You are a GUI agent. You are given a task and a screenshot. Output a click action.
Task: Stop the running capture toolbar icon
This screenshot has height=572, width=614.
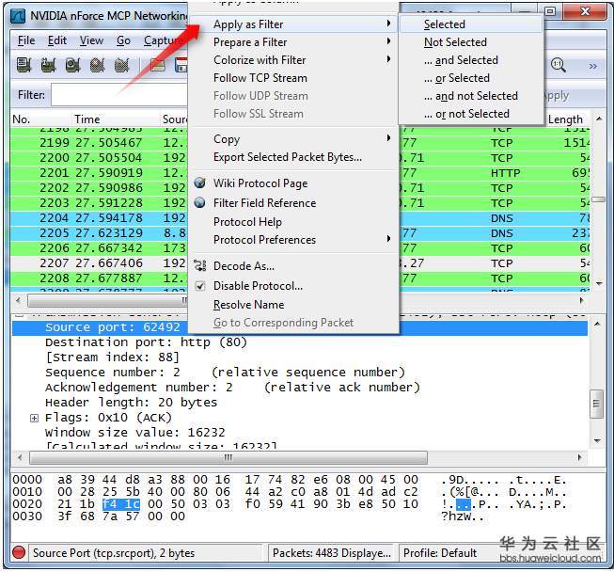[98, 65]
